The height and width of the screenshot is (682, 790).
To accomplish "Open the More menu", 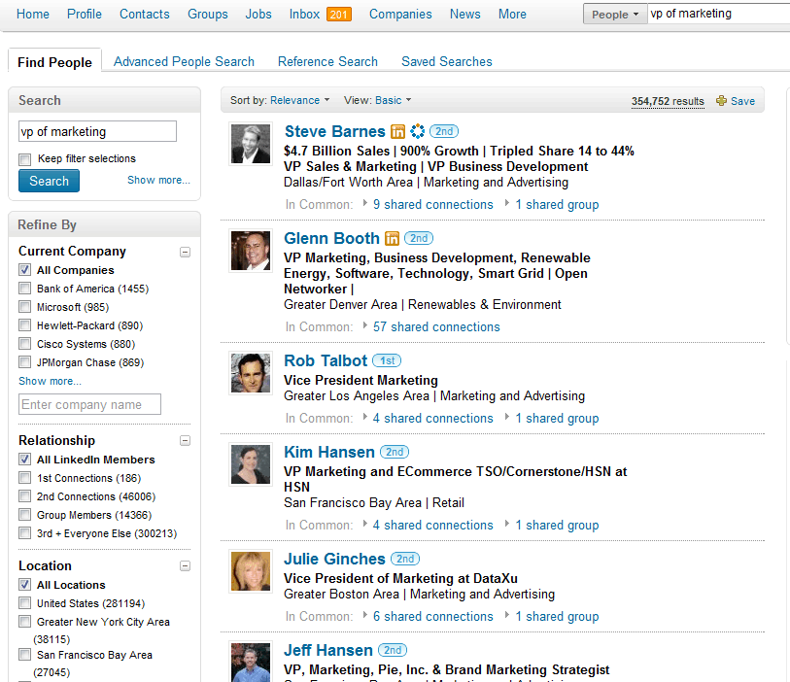I will click(512, 15).
